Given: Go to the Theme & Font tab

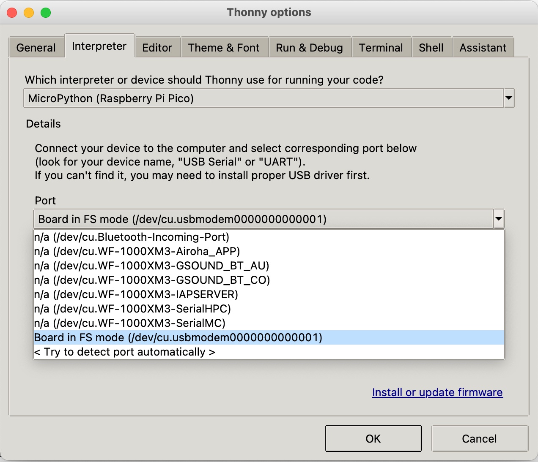Looking at the screenshot, I should 224,47.
